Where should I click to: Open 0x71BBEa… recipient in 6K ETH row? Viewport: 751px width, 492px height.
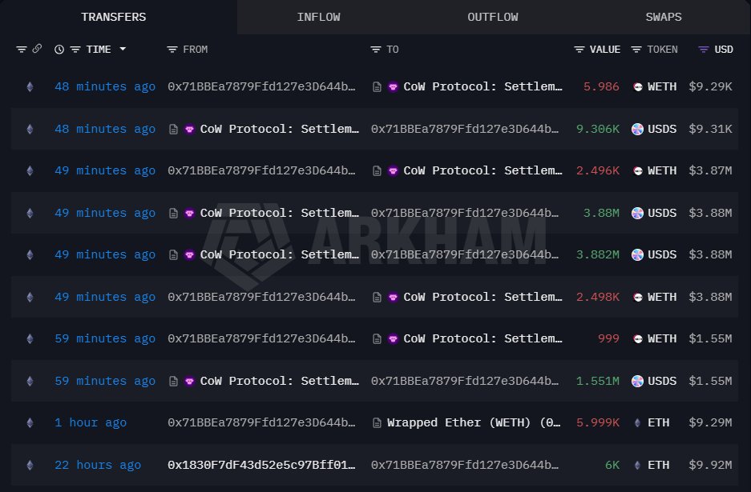pos(465,465)
